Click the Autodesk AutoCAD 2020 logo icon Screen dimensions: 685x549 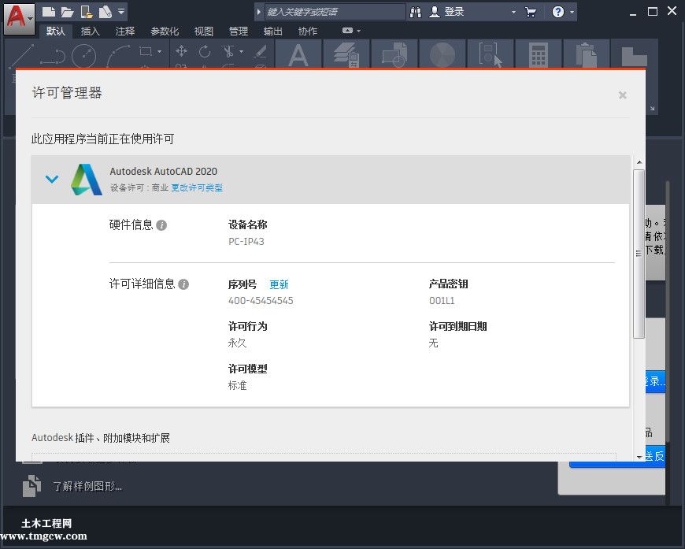[87, 180]
